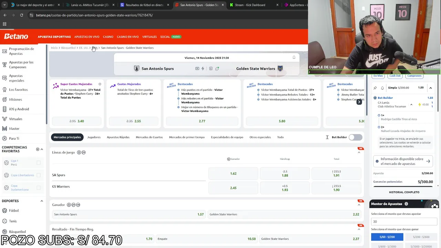Open Misiones in sidebar
This screenshot has width=441, height=248.
point(16,100)
